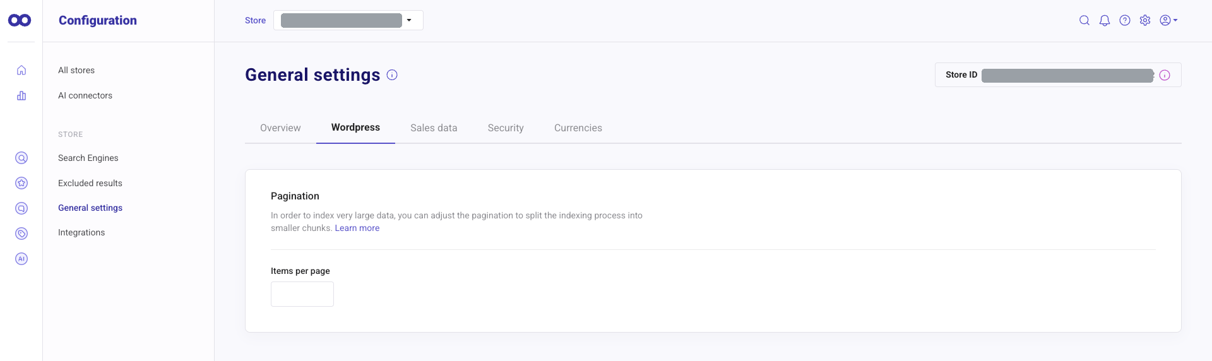Open the rounded-square Q rail icon

tap(21, 208)
